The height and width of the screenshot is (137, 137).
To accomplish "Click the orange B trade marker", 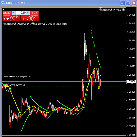I will (x=99, y=87).
